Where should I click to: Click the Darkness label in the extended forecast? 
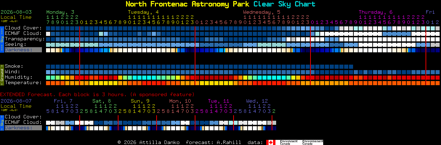tap(23, 128)
